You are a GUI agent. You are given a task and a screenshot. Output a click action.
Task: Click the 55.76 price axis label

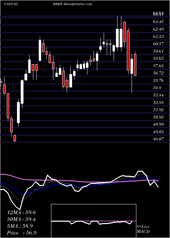158,80
